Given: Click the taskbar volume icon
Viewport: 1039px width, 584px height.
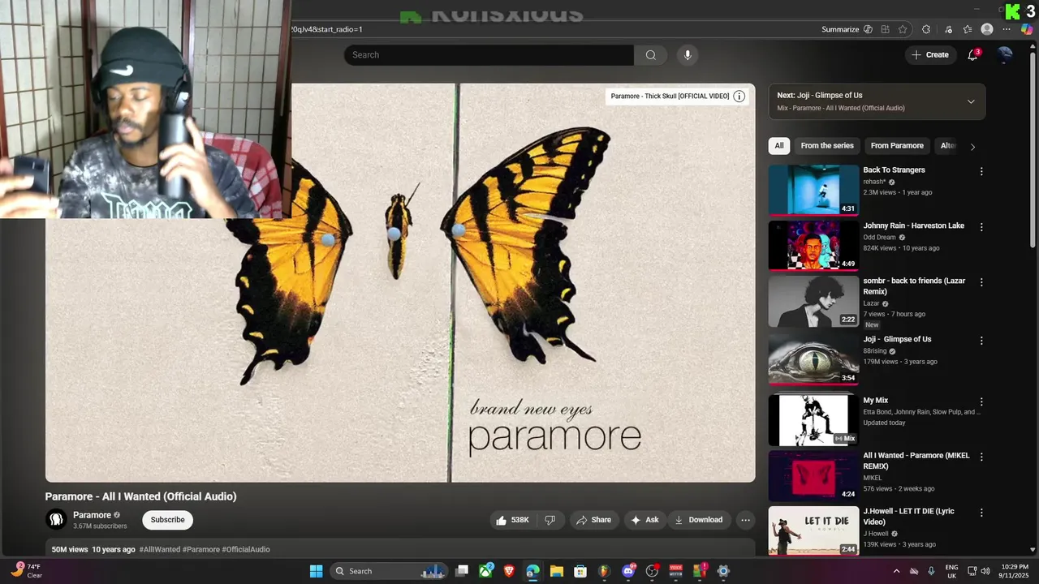Looking at the screenshot, I should pos(985,571).
